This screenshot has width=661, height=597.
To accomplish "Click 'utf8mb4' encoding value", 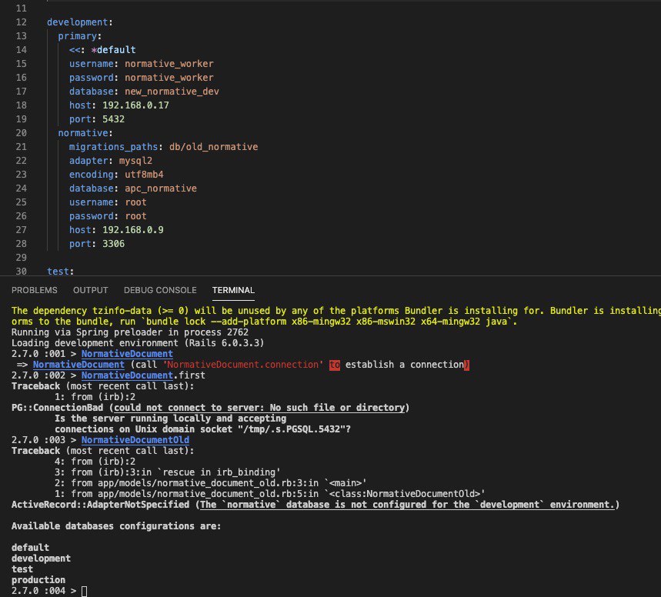I will [144, 175].
